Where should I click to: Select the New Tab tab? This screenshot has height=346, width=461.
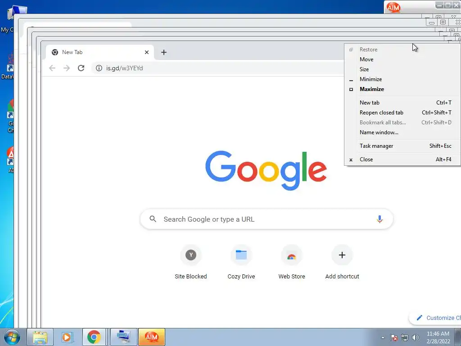click(100, 52)
